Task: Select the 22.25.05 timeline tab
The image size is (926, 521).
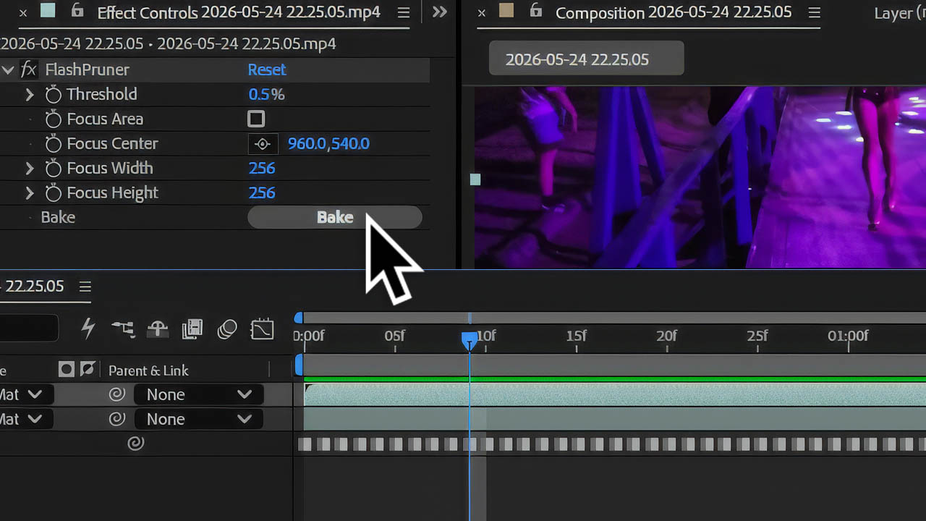Action: pyautogui.click(x=35, y=286)
